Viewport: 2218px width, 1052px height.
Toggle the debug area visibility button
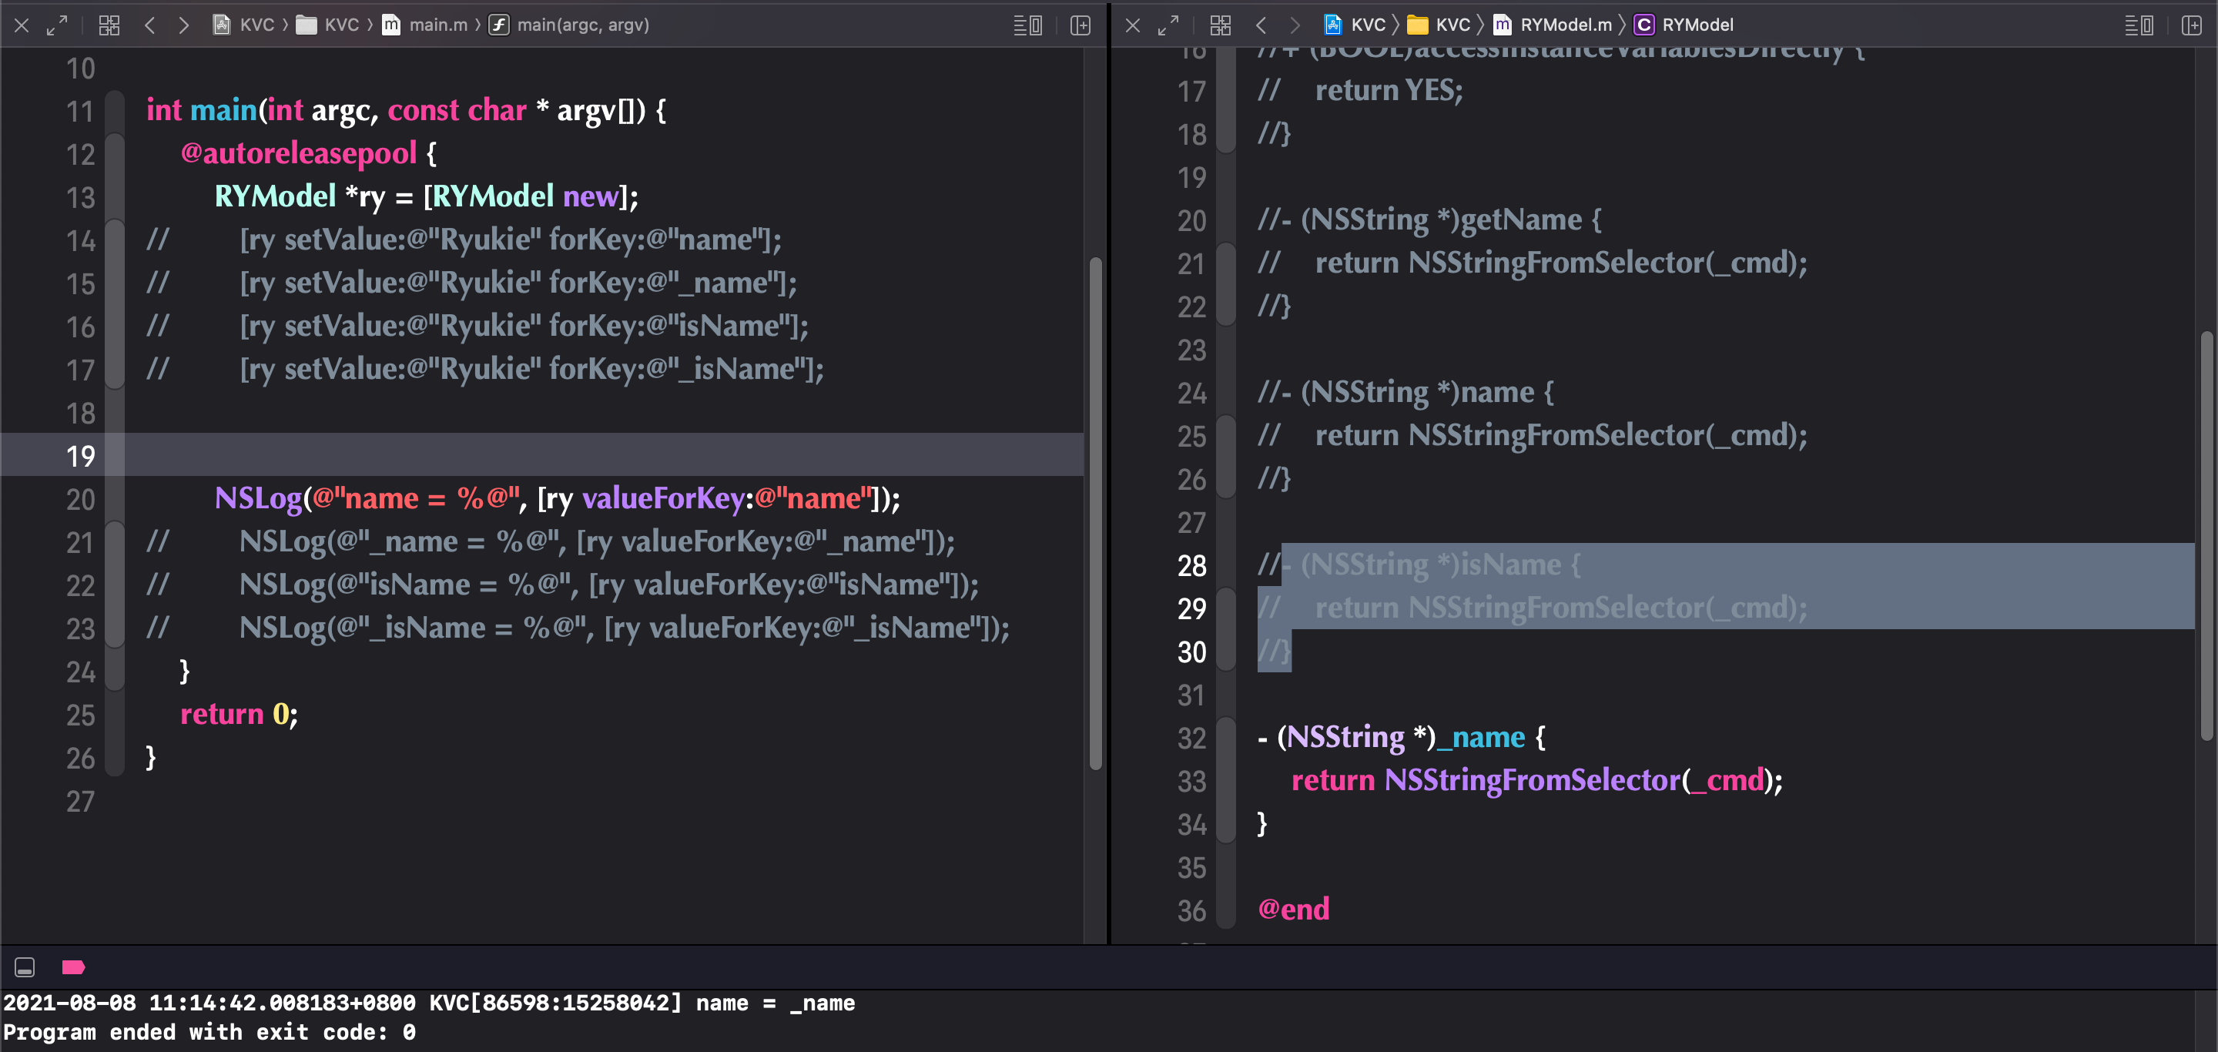[25, 967]
